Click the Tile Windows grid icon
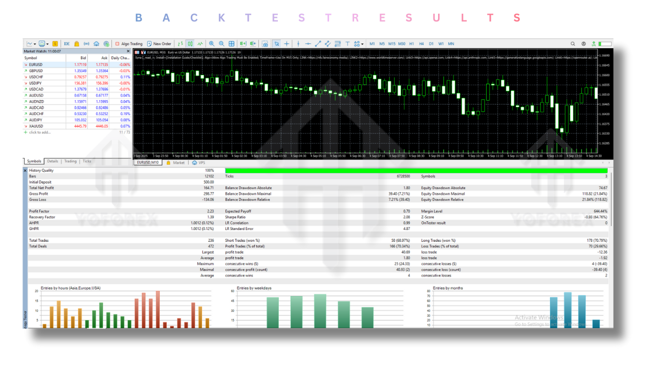Image resolution: width=655 pixels, height=368 pixels. (232, 44)
